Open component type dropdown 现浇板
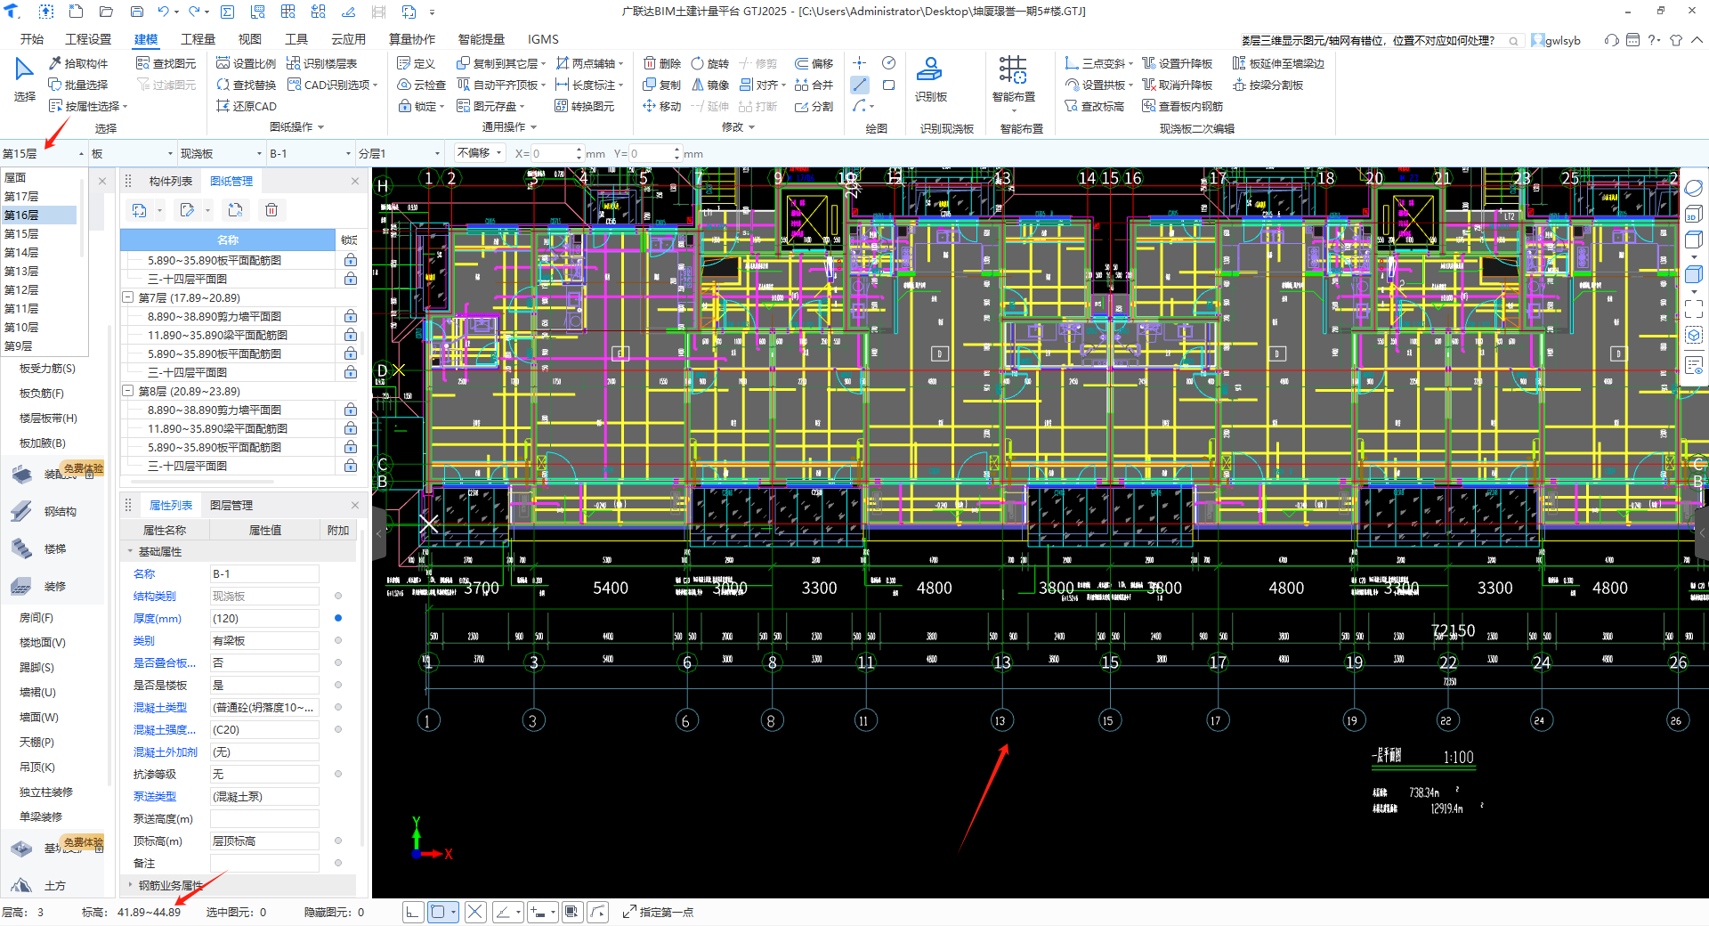 (x=222, y=153)
